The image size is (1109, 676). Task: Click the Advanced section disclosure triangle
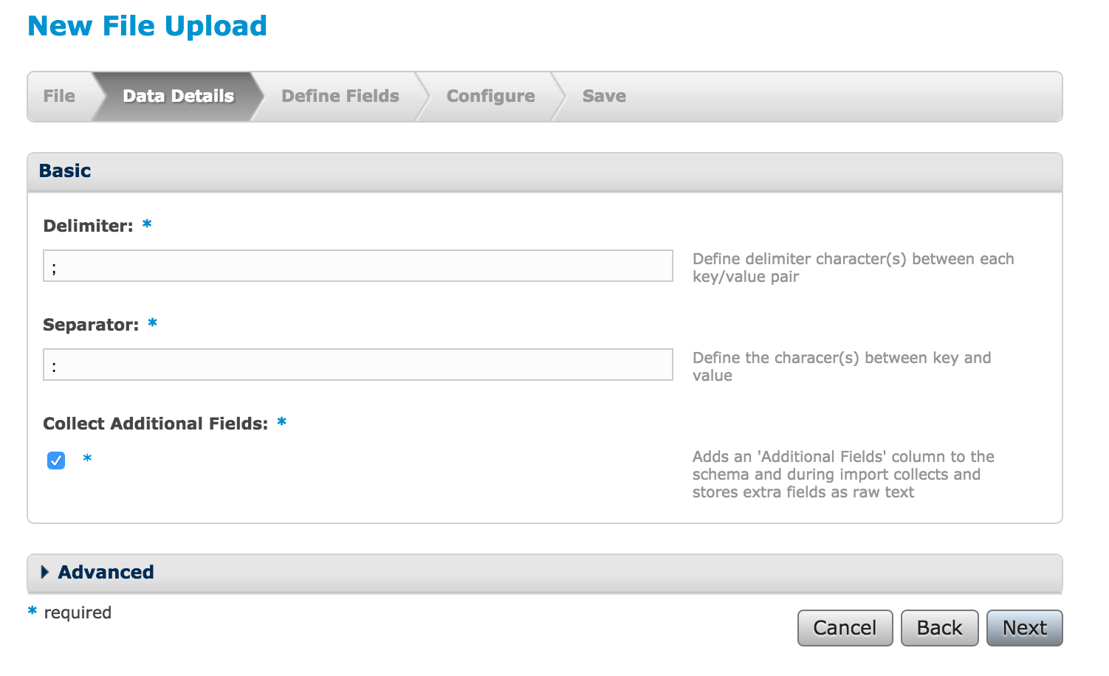(45, 572)
